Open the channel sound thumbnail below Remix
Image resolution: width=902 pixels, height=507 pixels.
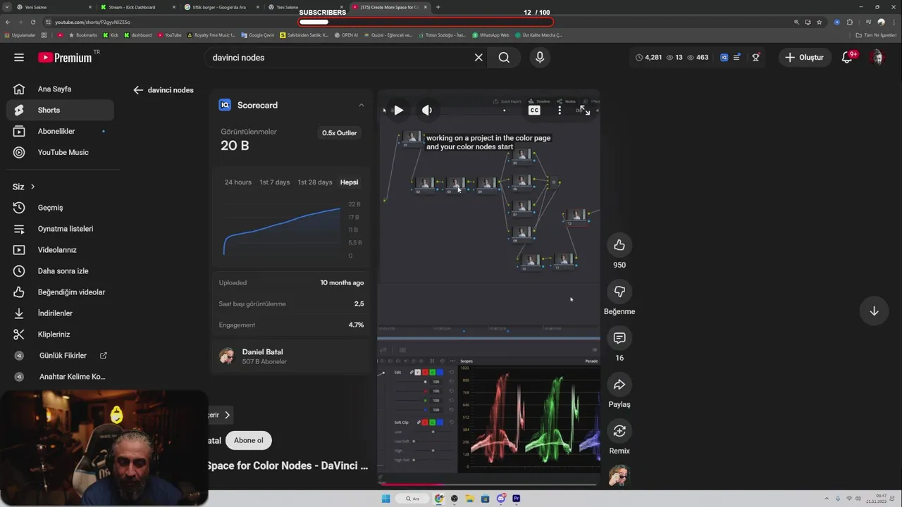coord(619,477)
